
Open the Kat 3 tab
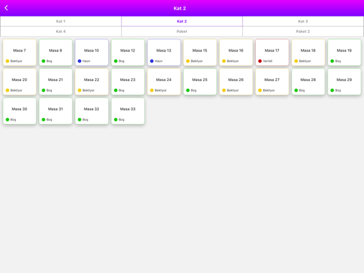click(303, 21)
